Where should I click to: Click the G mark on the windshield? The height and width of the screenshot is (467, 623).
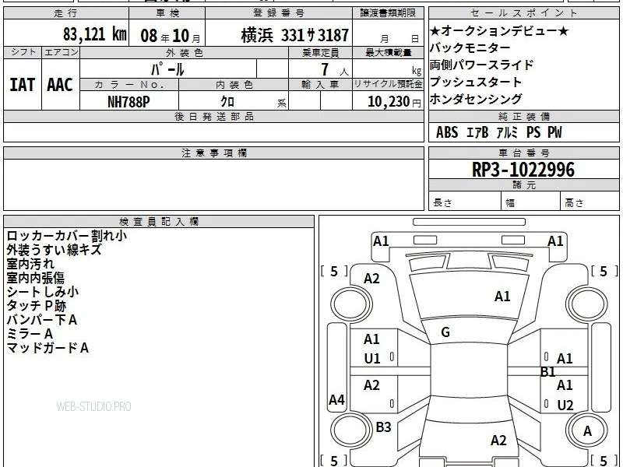pyautogui.click(x=445, y=332)
